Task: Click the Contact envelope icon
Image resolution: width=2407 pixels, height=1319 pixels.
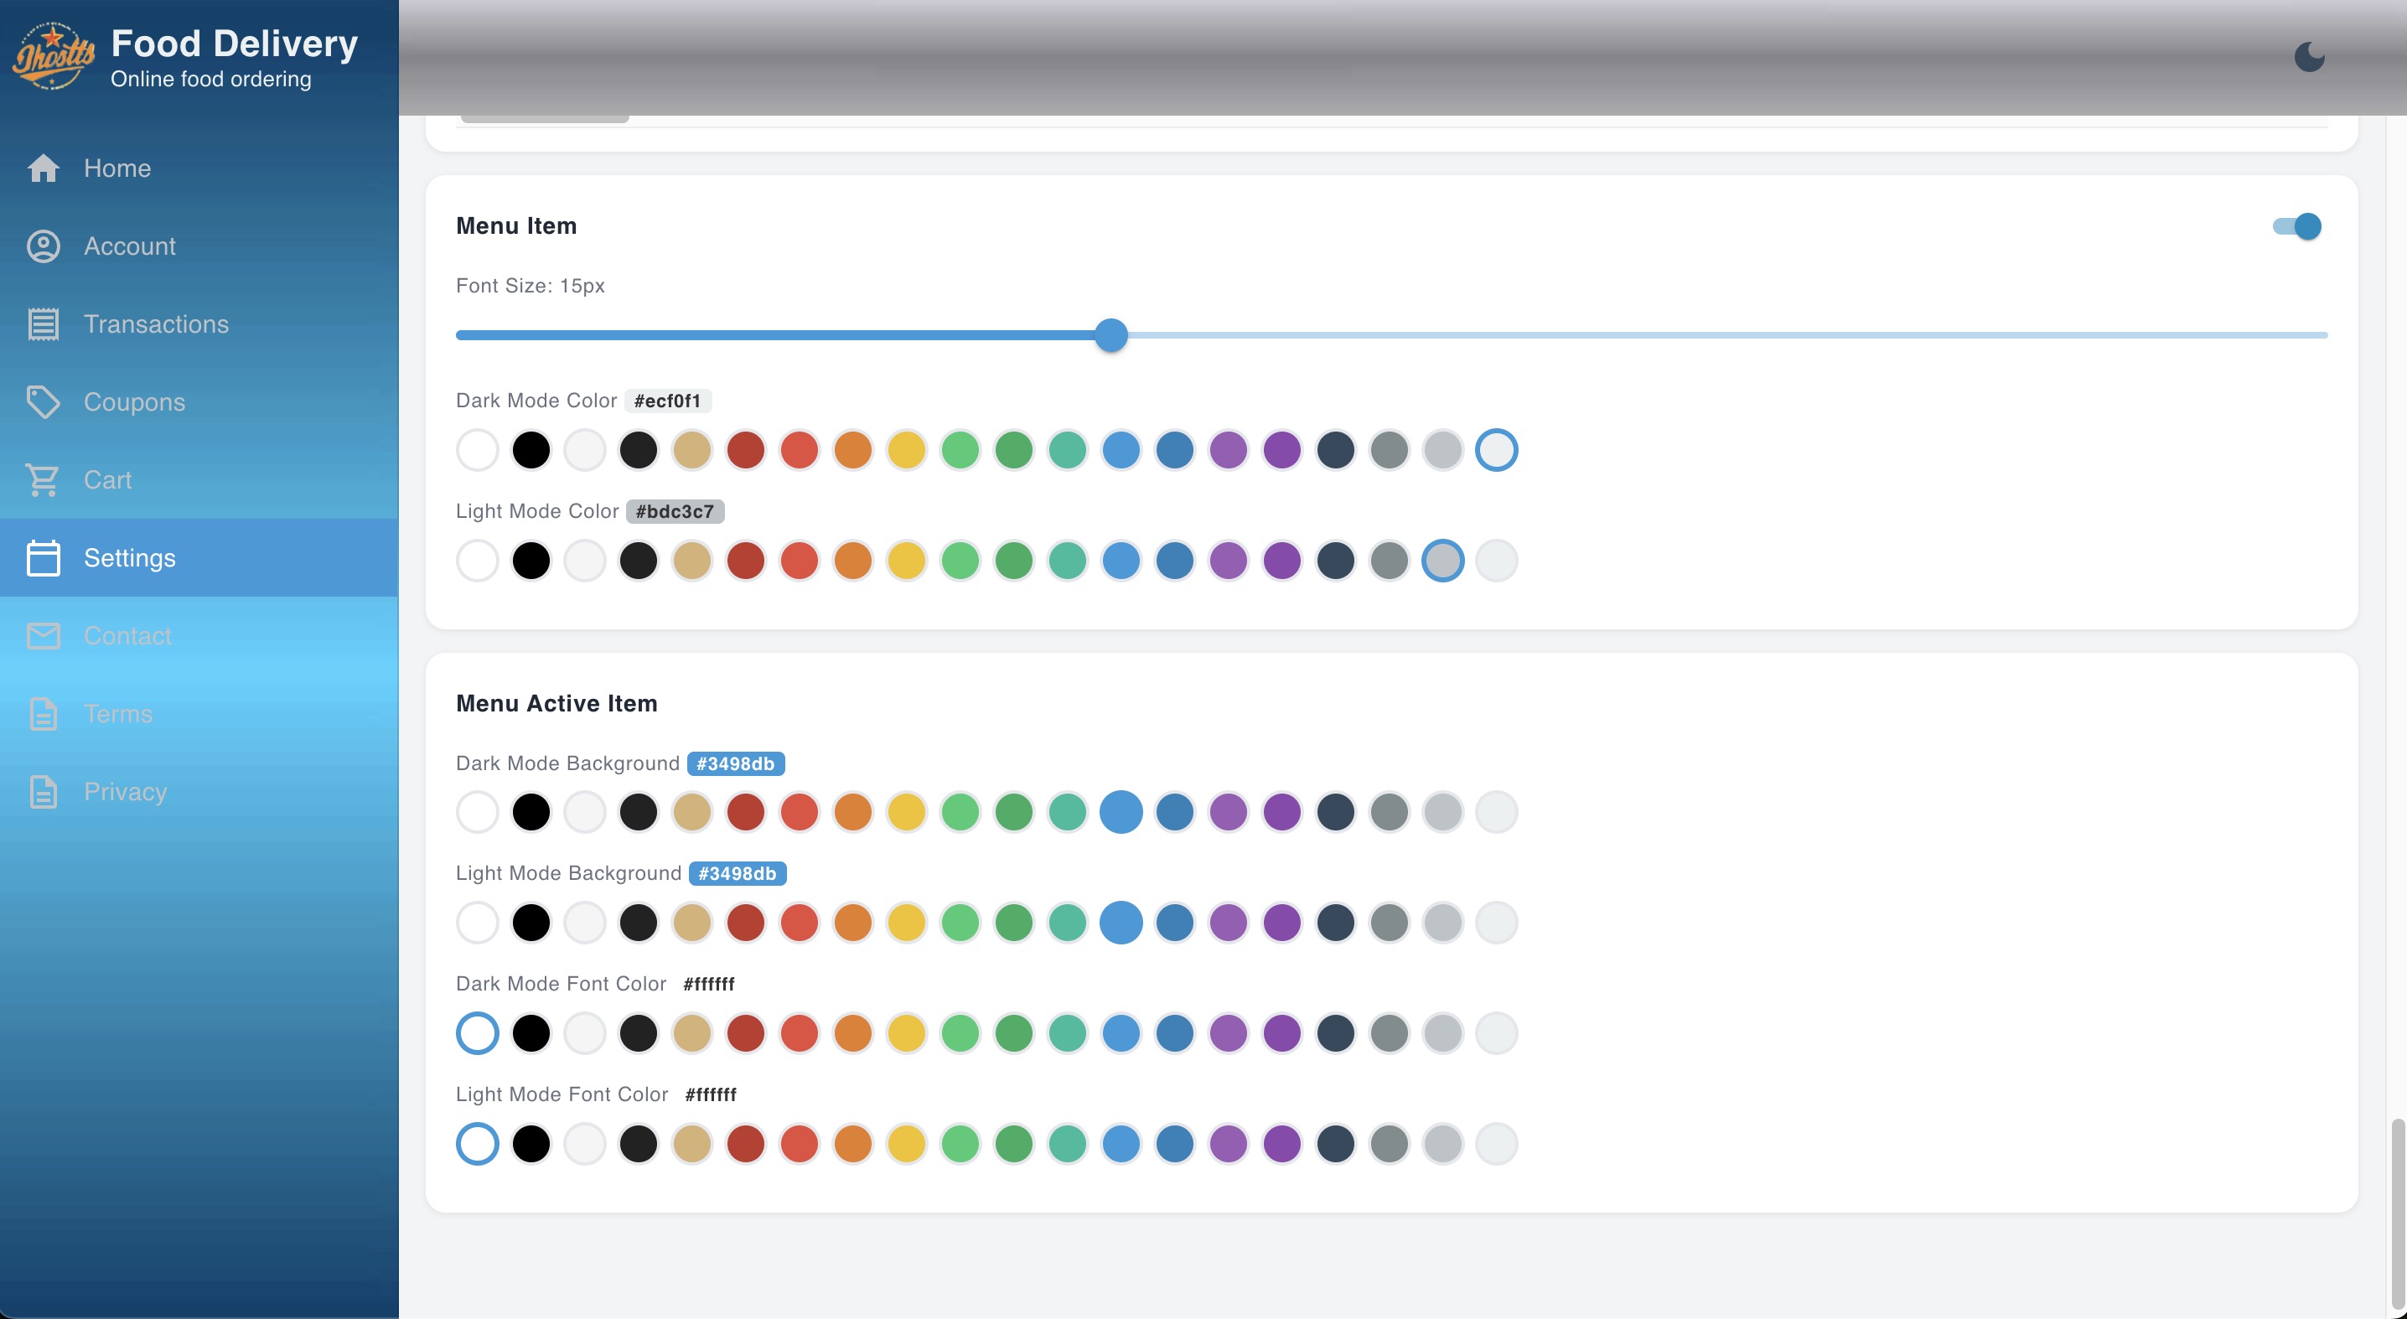Action: tap(43, 635)
